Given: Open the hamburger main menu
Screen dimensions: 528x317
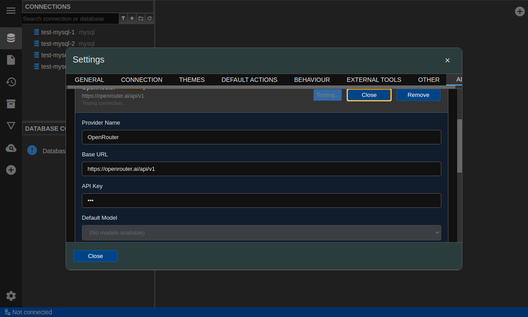Looking at the screenshot, I should pyautogui.click(x=11, y=11).
